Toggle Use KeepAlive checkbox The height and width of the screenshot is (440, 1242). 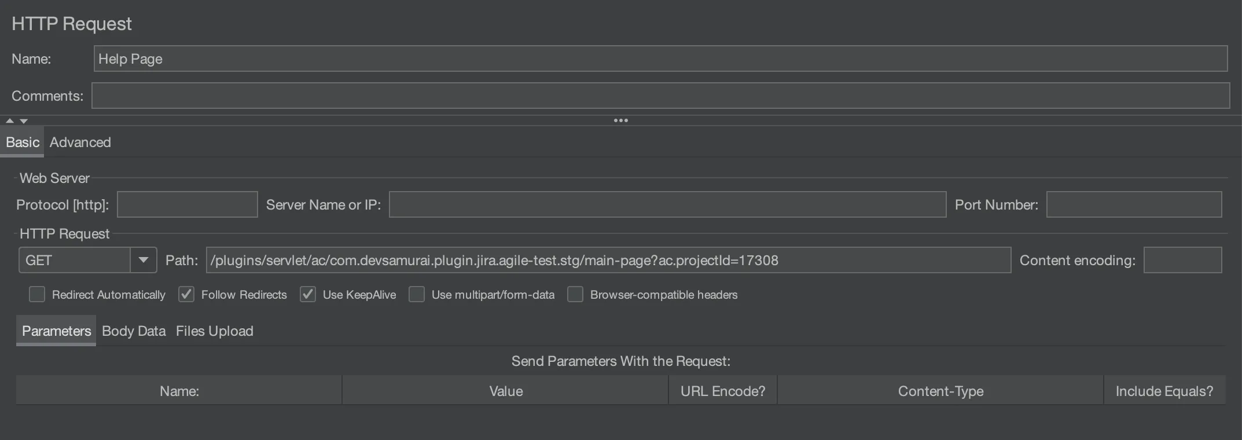tap(308, 294)
